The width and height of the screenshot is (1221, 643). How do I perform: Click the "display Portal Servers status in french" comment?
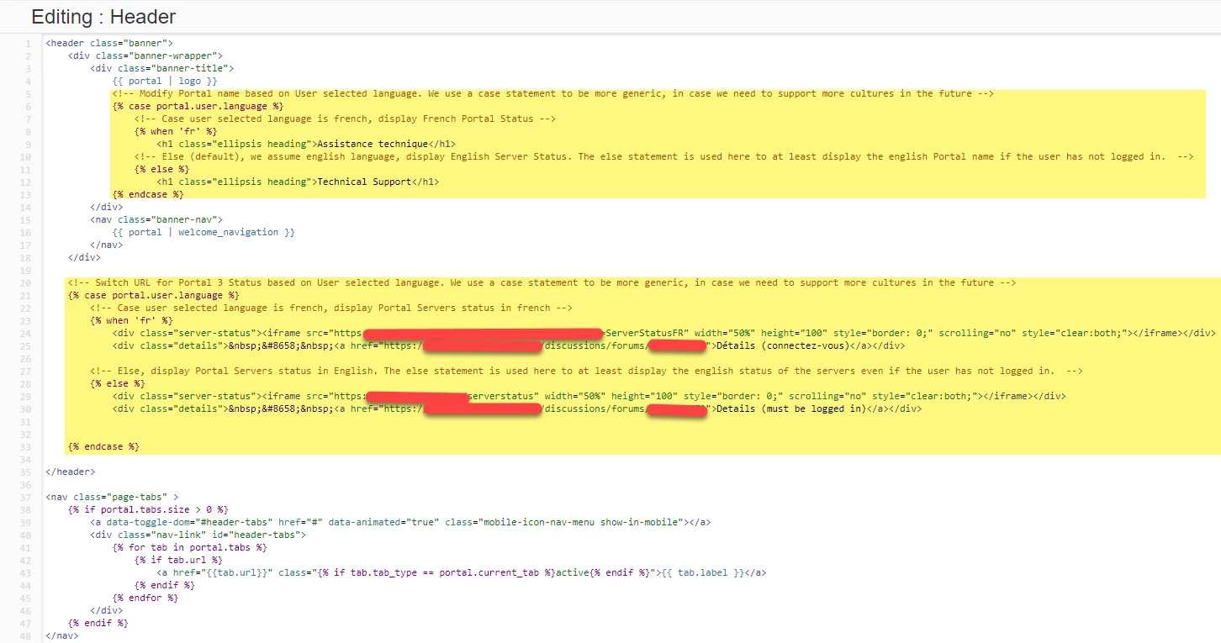point(331,308)
